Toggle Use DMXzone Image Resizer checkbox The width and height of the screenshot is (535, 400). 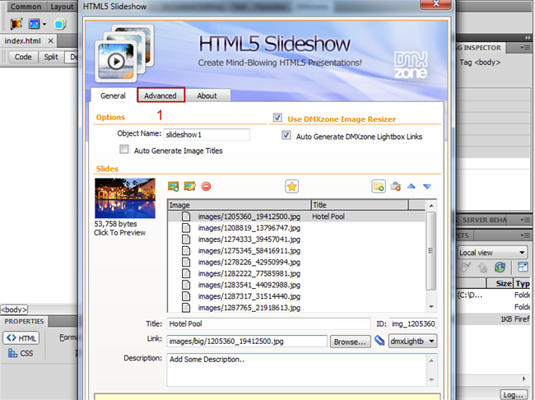[277, 118]
